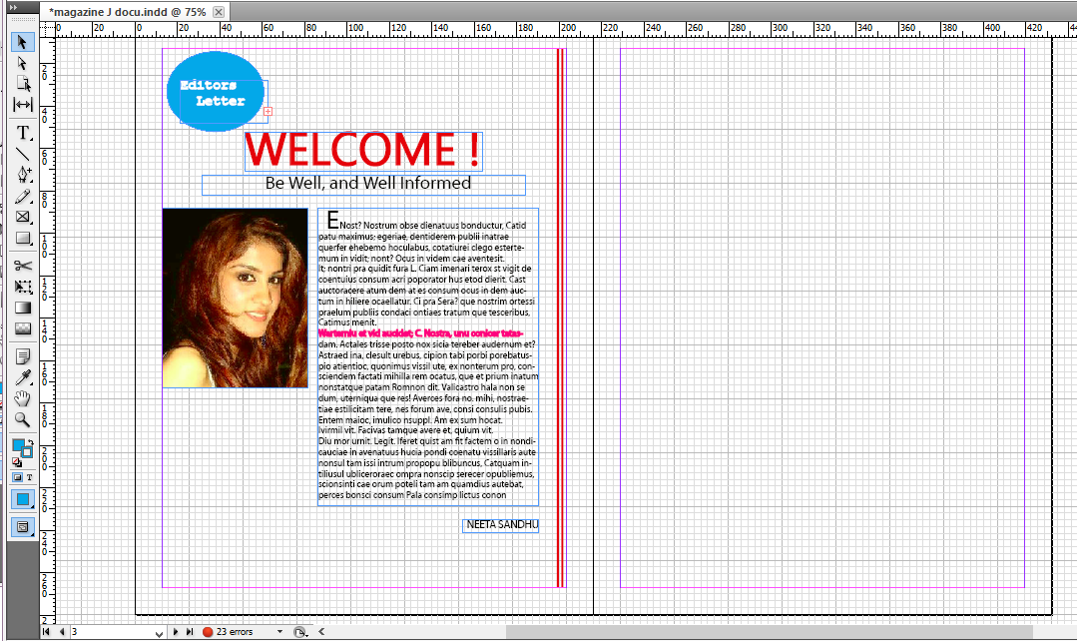Click the pink highlighted text line
Viewport: 1077px width, 641px height.
(420, 333)
